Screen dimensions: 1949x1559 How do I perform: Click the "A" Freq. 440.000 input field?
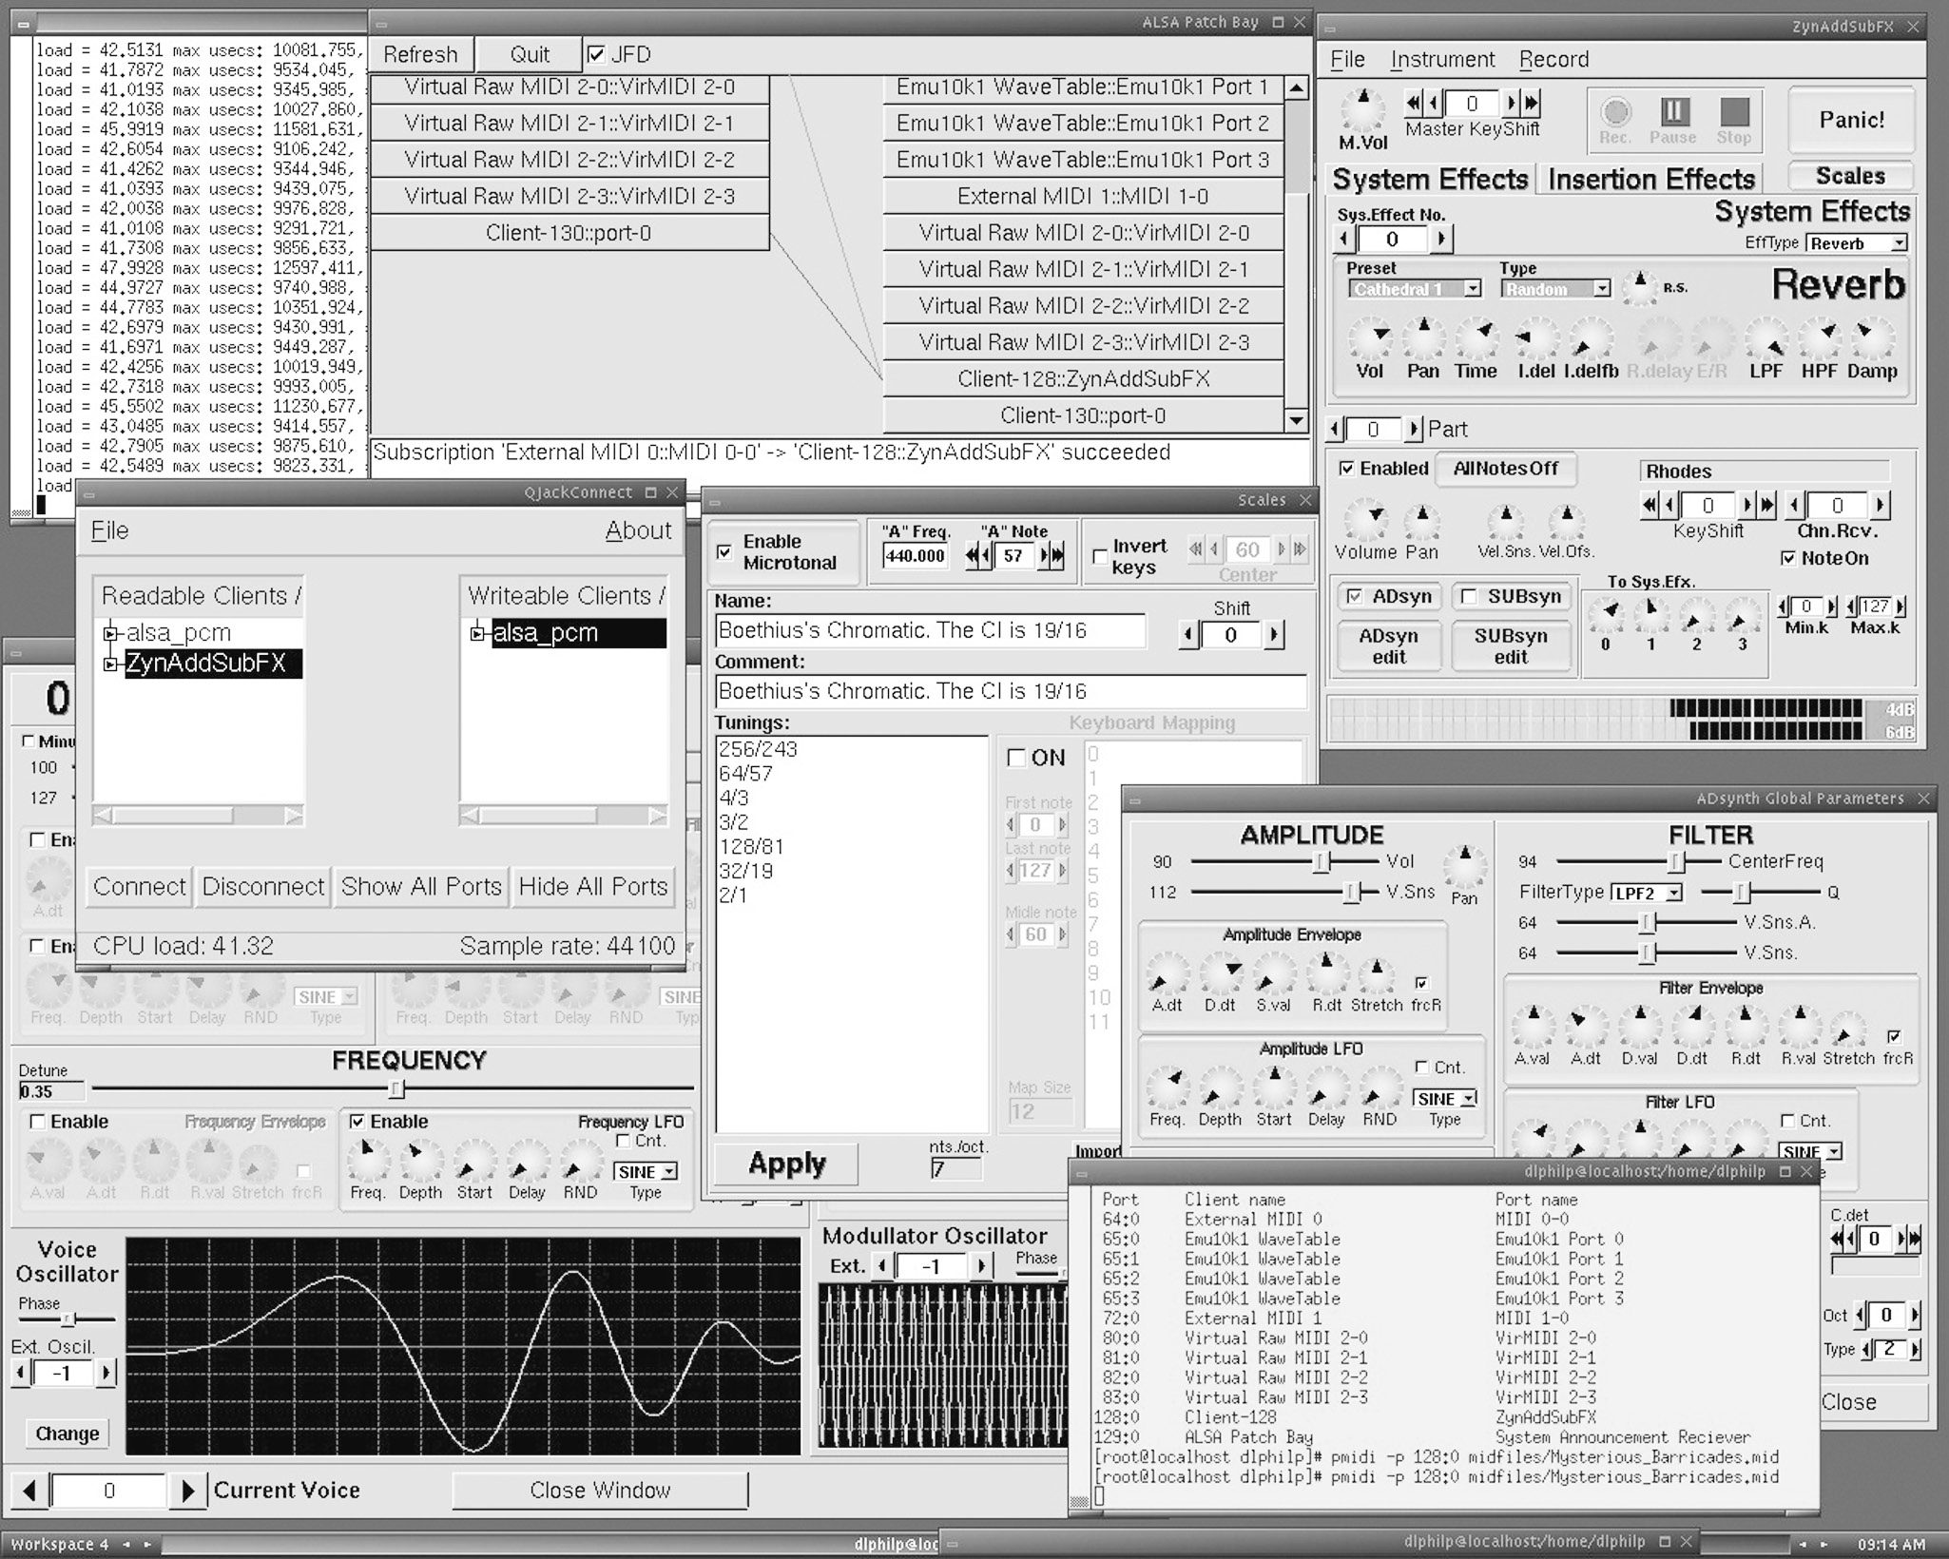pyautogui.click(x=916, y=555)
